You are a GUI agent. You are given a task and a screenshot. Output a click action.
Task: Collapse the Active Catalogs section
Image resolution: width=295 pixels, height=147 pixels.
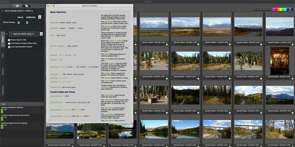tap(2, 11)
